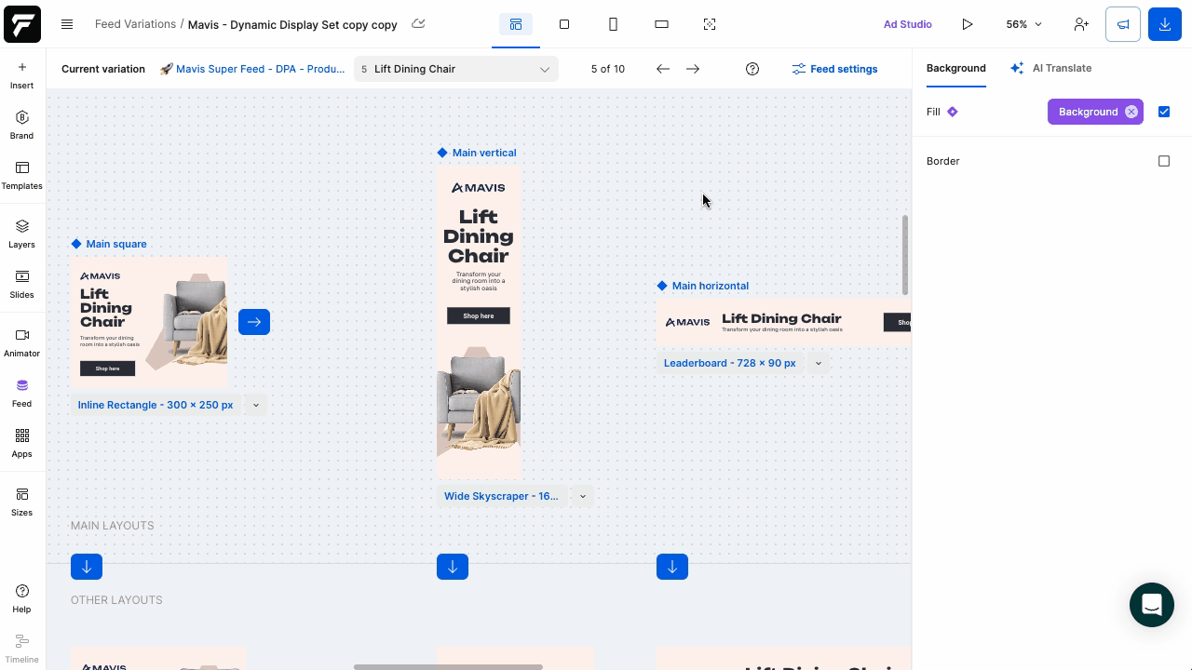Open the Slides panel
Screen dimensions: 1192x670
click(x=21, y=285)
